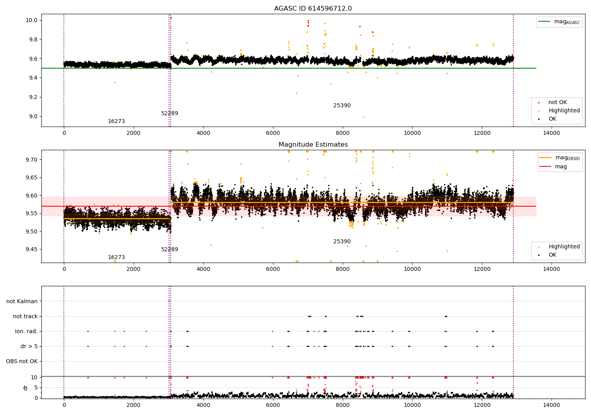Click the 9.4 y-axis tick label
Screen dimensions: 591x414
tap(34, 78)
